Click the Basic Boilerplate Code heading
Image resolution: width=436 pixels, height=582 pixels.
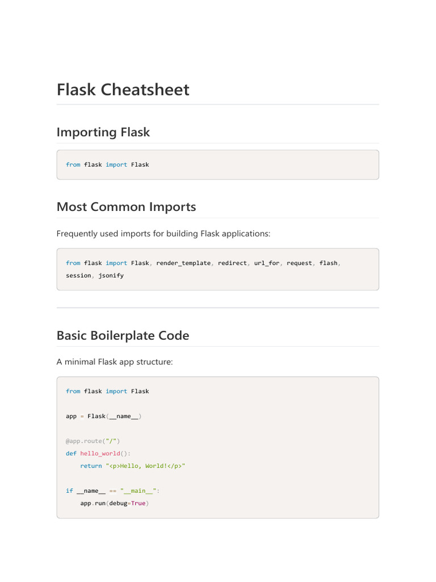pyautogui.click(x=123, y=335)
